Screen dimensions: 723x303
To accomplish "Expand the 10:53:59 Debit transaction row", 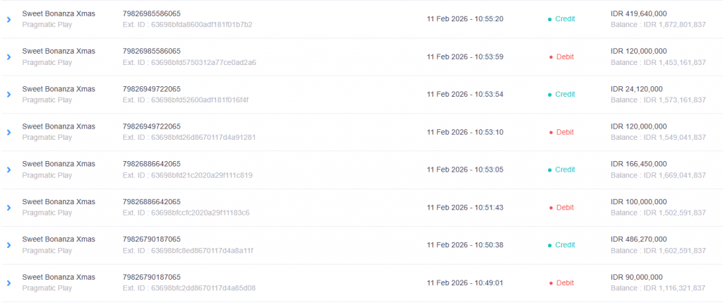I will pos(8,57).
